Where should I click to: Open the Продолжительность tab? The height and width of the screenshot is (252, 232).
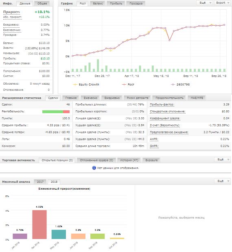click(169, 98)
